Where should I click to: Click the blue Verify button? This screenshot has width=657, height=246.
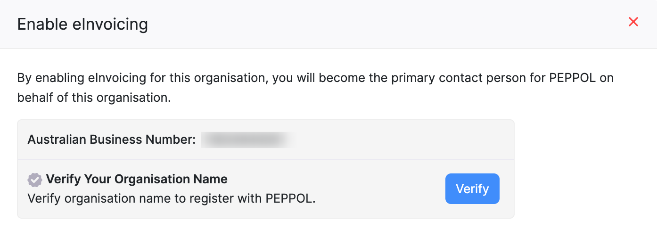[472, 189]
